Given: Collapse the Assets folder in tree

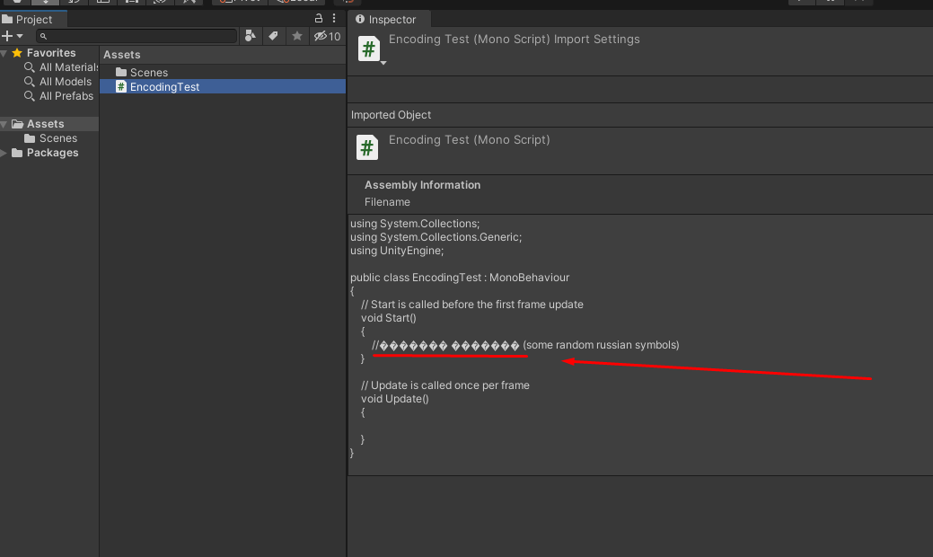Looking at the screenshot, I should point(4,124).
